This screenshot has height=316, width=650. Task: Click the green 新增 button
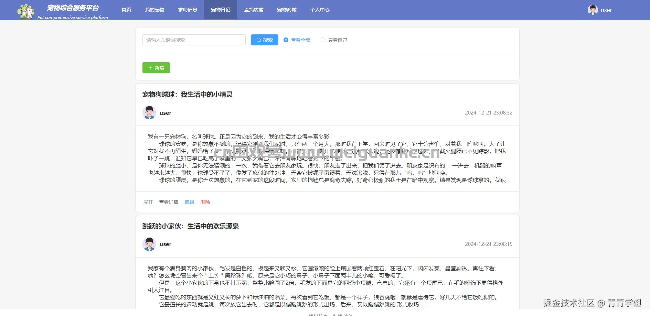click(x=156, y=68)
